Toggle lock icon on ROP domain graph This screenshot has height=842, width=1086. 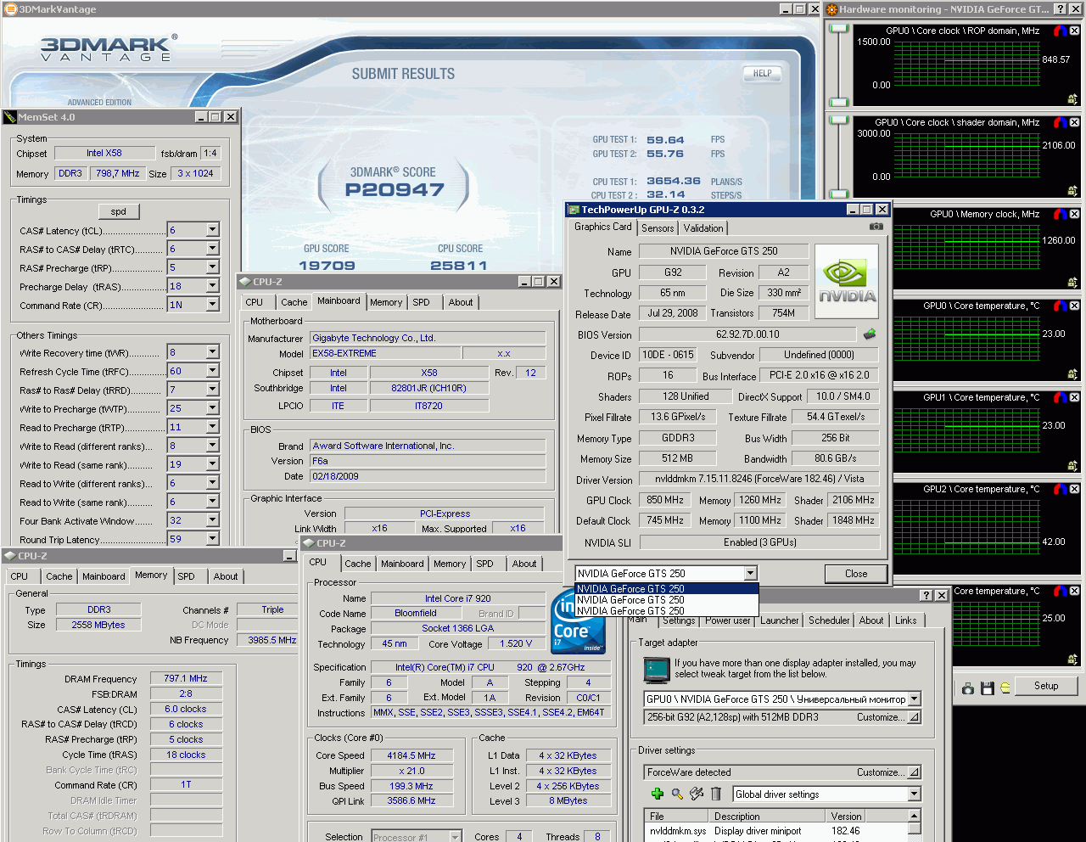click(x=1072, y=99)
